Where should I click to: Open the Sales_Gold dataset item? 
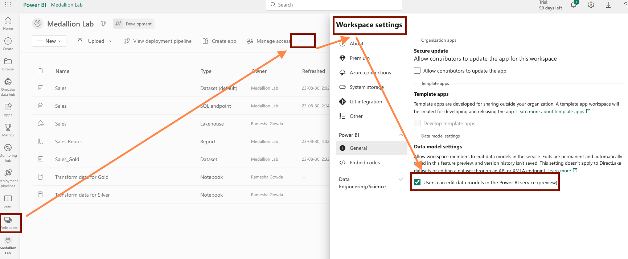(x=67, y=159)
